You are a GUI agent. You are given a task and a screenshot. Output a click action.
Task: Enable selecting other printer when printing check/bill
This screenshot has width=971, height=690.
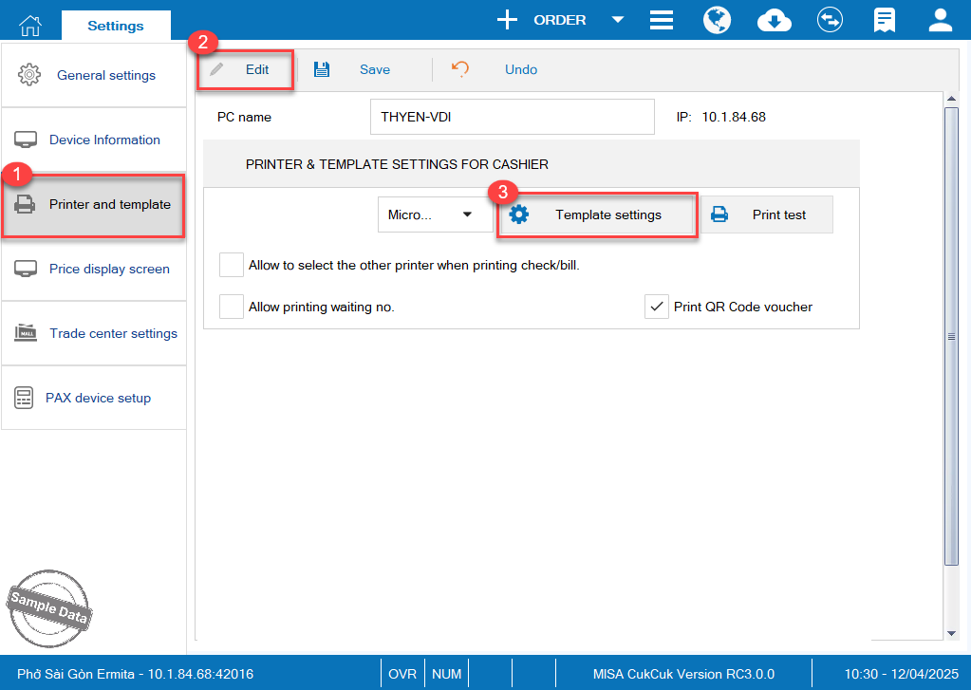[x=232, y=265]
